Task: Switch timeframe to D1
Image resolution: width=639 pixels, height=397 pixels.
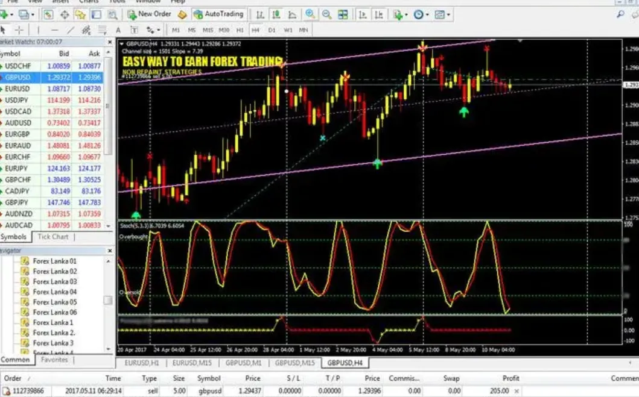Action: (x=272, y=30)
